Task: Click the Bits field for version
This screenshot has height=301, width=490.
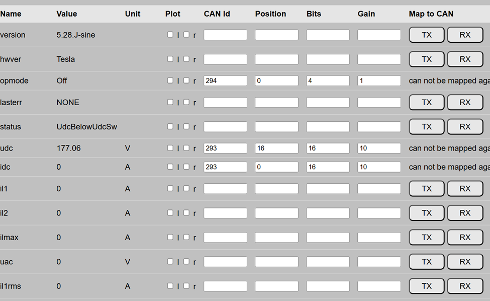Action: tap(328, 35)
